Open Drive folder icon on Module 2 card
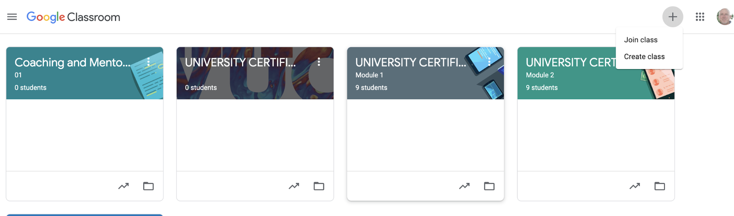The width and height of the screenshot is (734, 216). coord(659,186)
